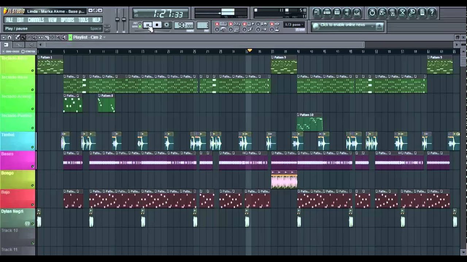Open the piano roll window

(x=337, y=13)
